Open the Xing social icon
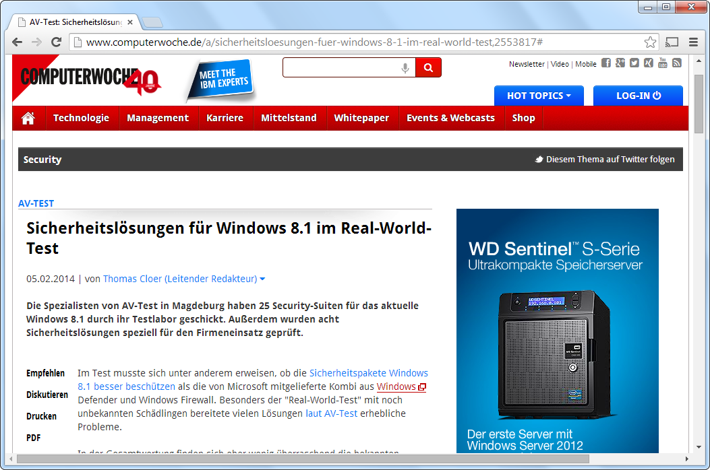710x470 pixels. [649, 63]
